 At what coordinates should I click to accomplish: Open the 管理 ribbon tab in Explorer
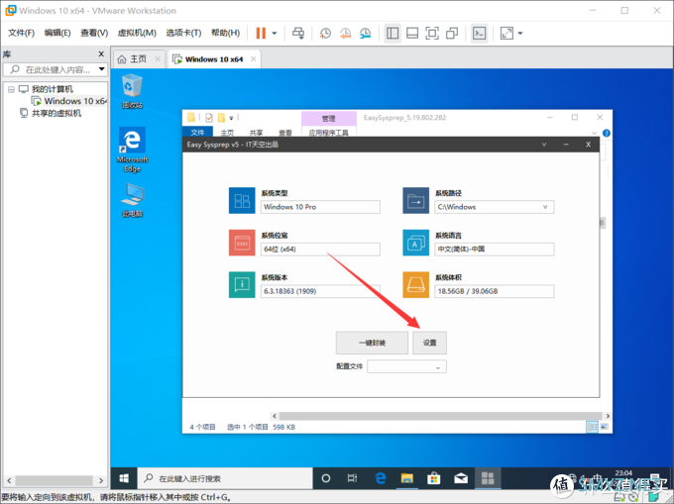coord(328,118)
